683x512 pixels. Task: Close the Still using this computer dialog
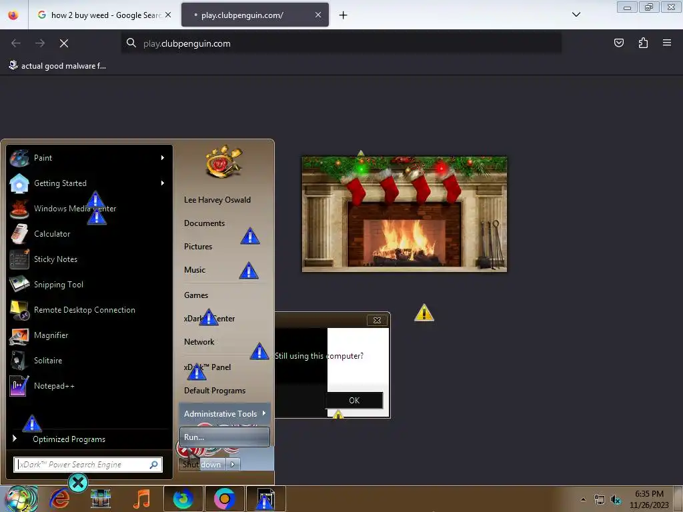point(378,321)
